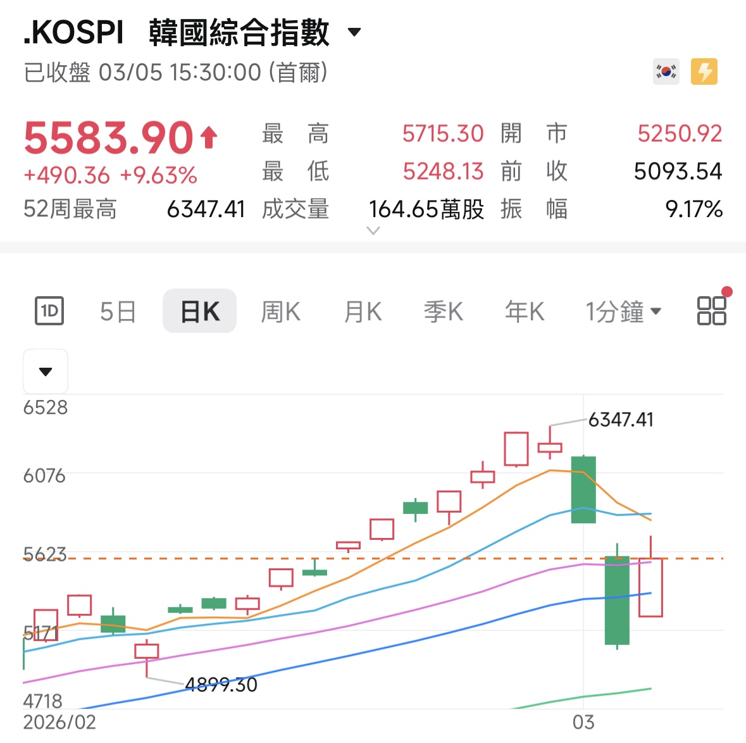Tap the 4899.30 low label on chart
Image resolution: width=746 pixels, height=743 pixels.
tap(221, 685)
